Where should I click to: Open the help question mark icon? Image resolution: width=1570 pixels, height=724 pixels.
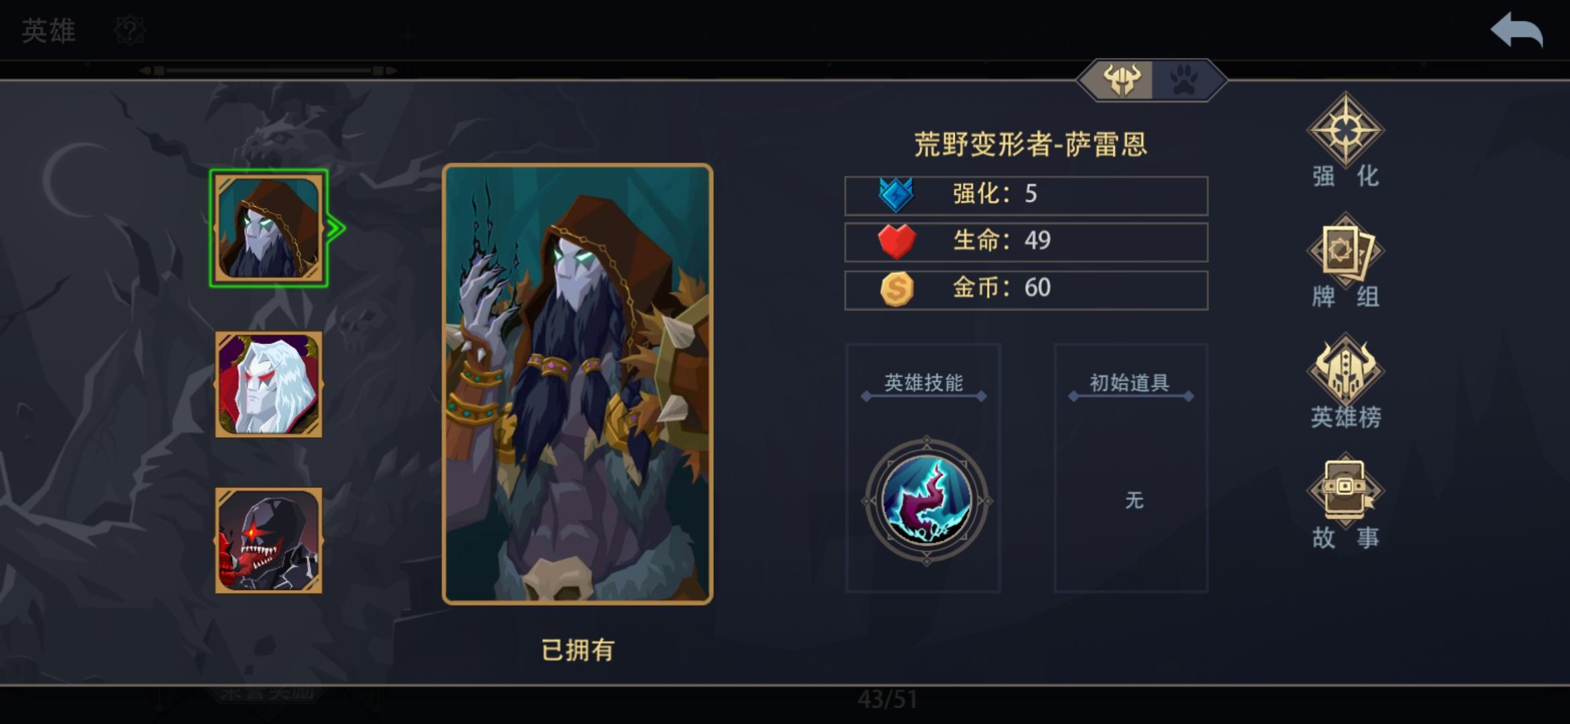point(129,31)
